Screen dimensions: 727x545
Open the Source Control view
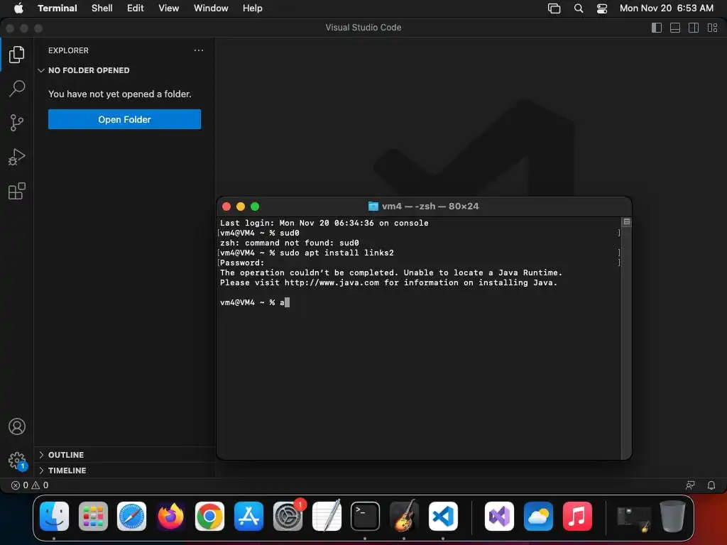pyautogui.click(x=17, y=123)
